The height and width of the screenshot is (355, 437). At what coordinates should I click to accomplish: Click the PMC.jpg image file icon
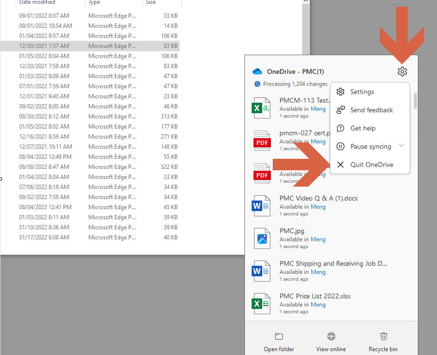tap(262, 238)
